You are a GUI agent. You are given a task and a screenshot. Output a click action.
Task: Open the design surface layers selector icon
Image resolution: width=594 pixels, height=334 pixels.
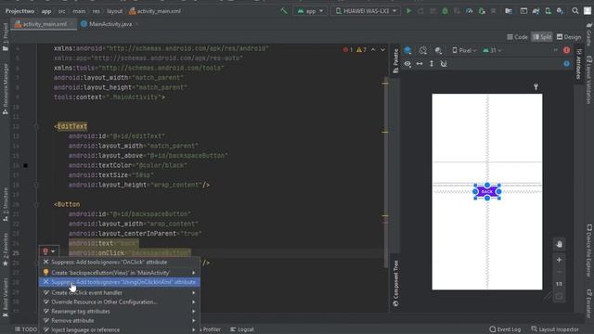(407, 50)
